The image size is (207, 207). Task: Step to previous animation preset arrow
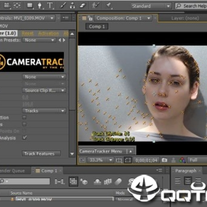click(60, 40)
